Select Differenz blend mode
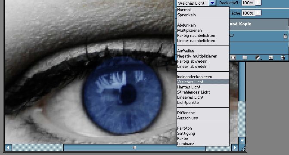289x155 pixels. pyautogui.click(x=203, y=112)
